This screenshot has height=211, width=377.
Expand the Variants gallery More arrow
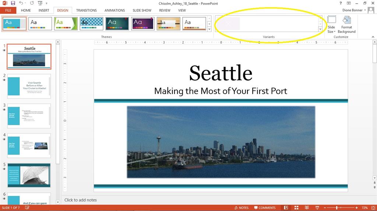tap(320, 29)
